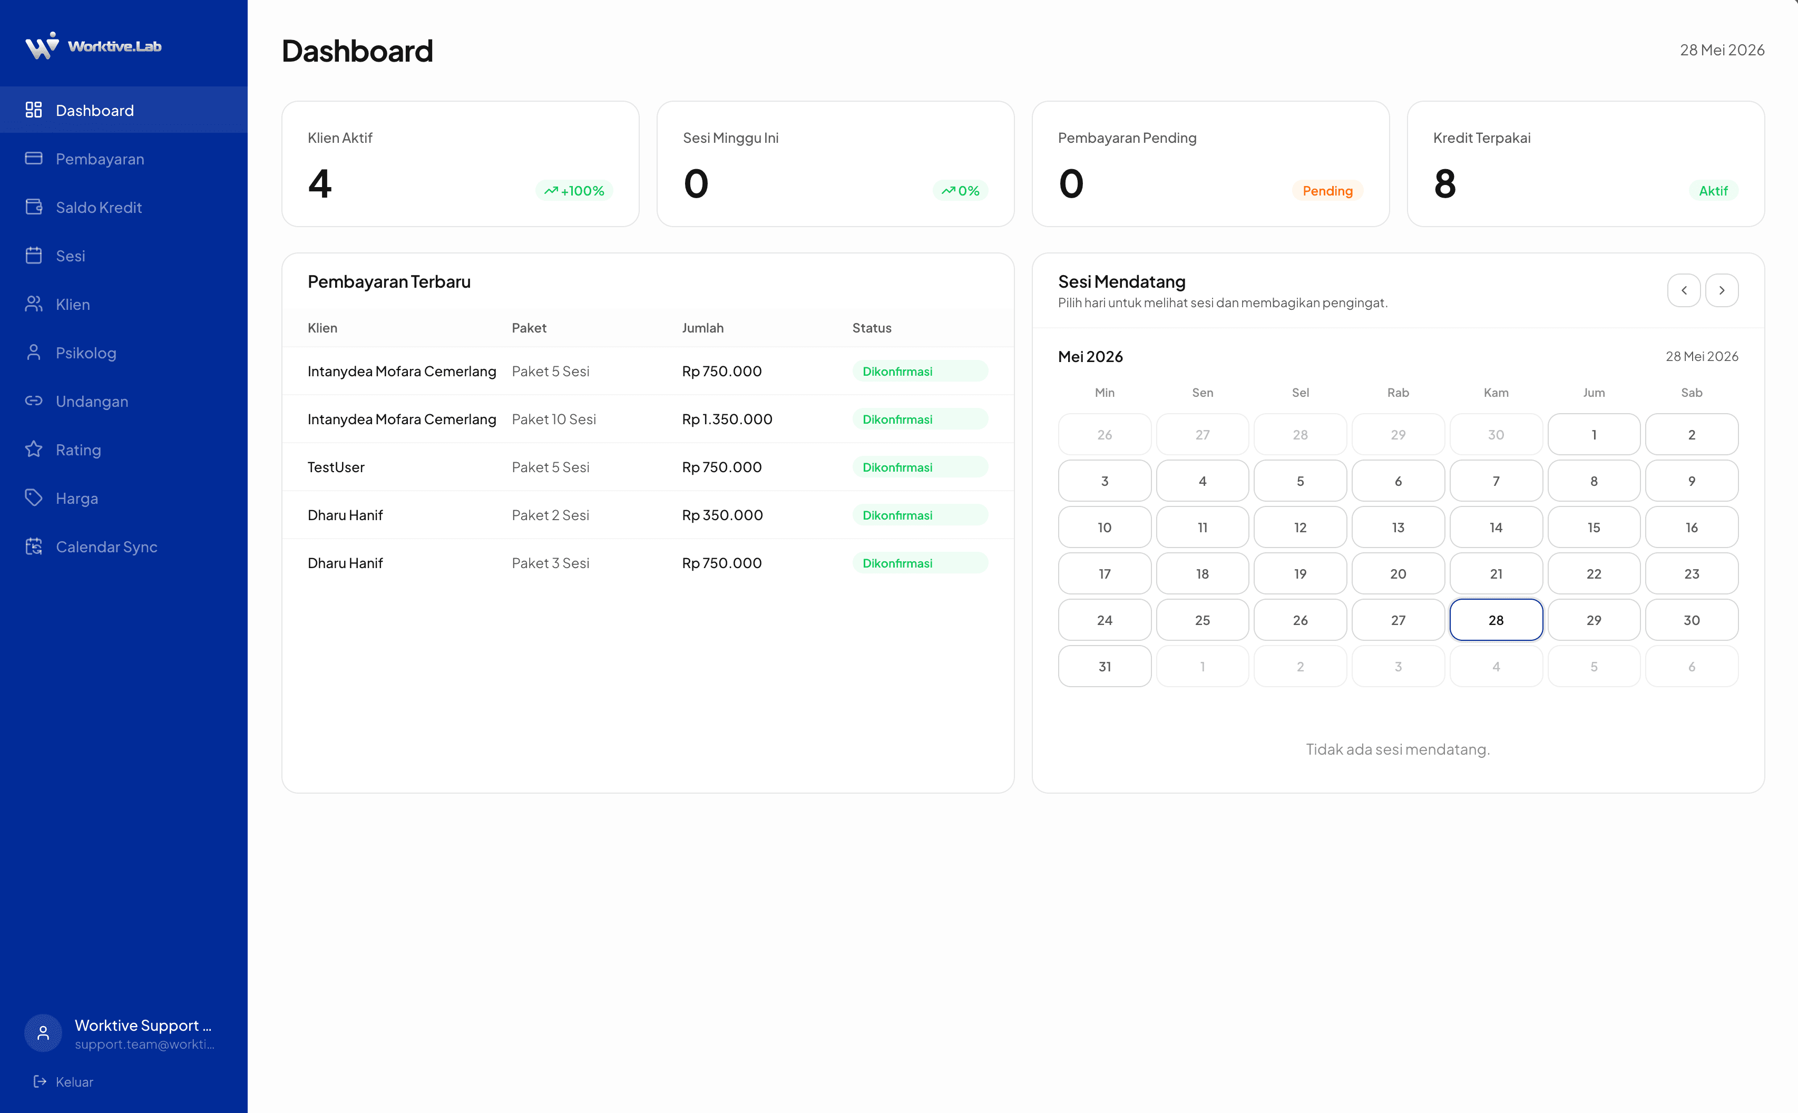Click the Klien people icon
1798x1113 pixels.
[x=34, y=304]
